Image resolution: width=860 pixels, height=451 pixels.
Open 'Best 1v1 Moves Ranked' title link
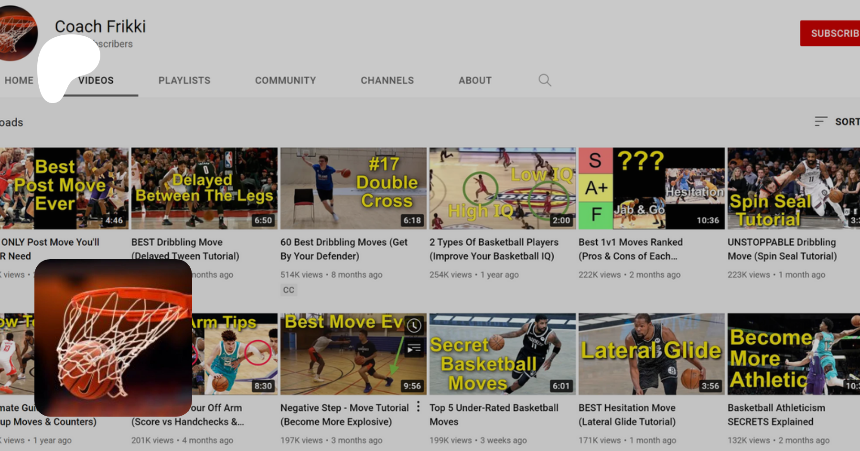pyautogui.click(x=630, y=249)
